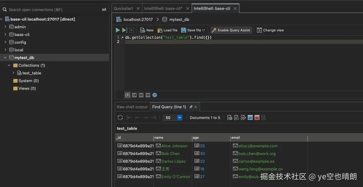Viewport: 363px width, 187px height.
Task: Collapse the Collections (1) folder
Action: coord(9,65)
